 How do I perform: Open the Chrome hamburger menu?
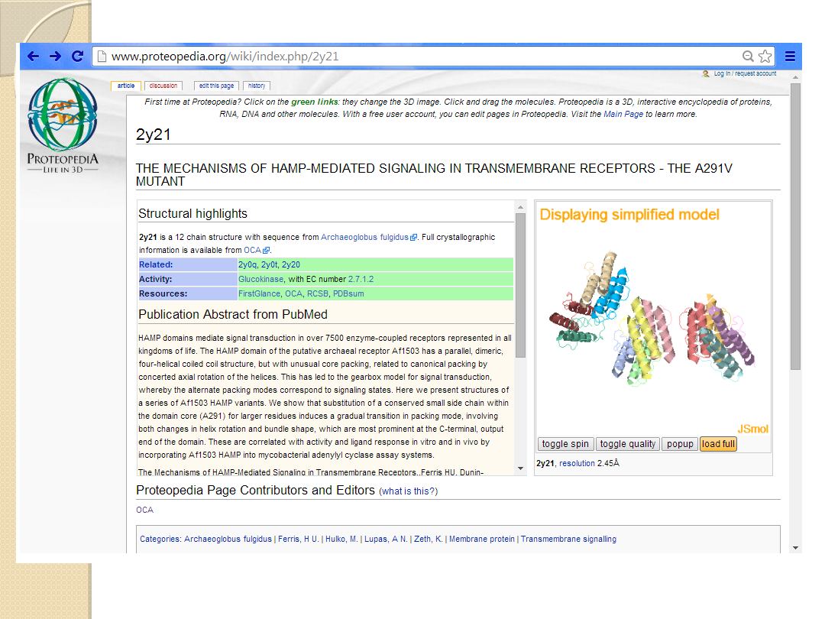click(x=790, y=57)
